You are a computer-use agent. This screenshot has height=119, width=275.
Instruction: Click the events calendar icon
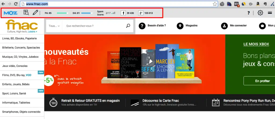tap(216, 102)
